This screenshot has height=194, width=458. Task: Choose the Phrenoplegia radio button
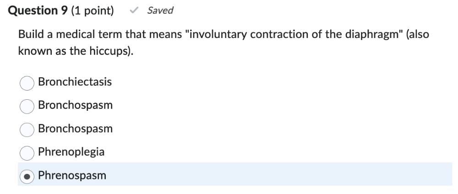pyautogui.click(x=27, y=153)
